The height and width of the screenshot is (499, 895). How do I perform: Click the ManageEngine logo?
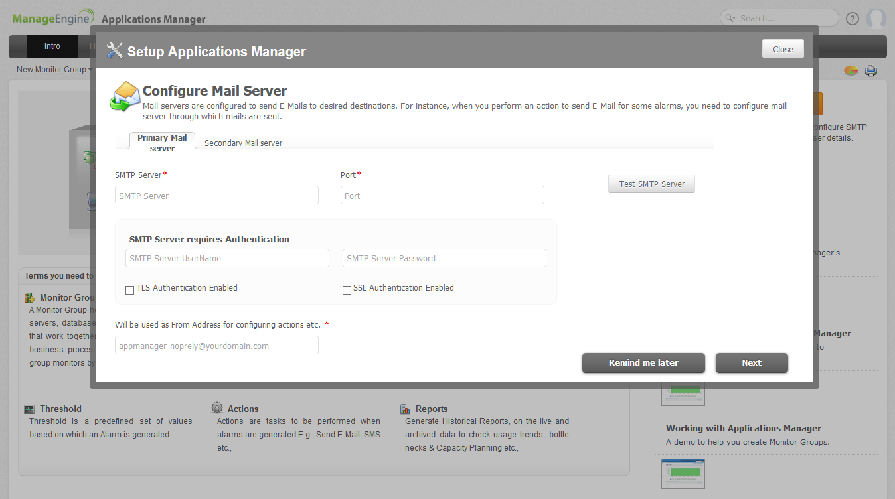tap(53, 18)
